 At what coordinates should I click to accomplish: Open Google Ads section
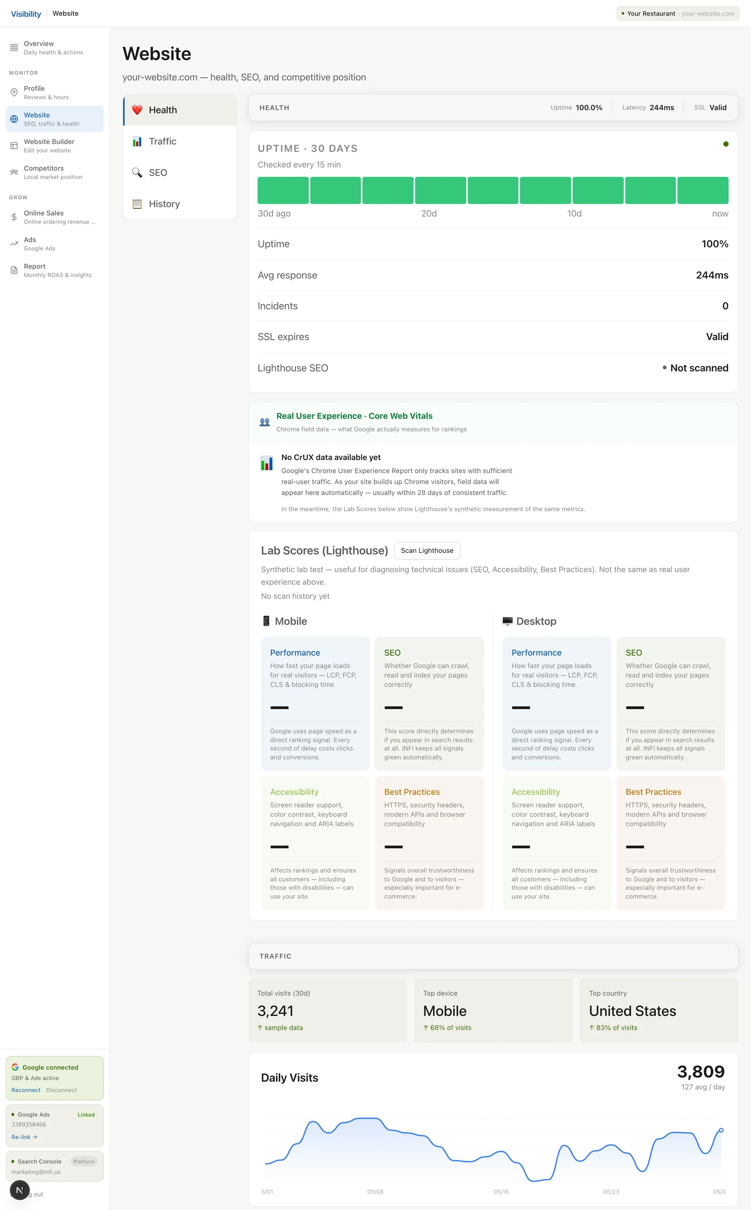click(x=55, y=244)
